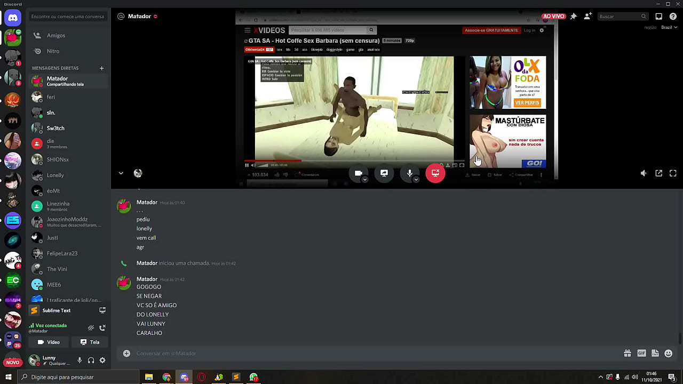The width and height of the screenshot is (683, 384).
Task: Expand microphone options arrow beside the mic button
Action: (416, 180)
